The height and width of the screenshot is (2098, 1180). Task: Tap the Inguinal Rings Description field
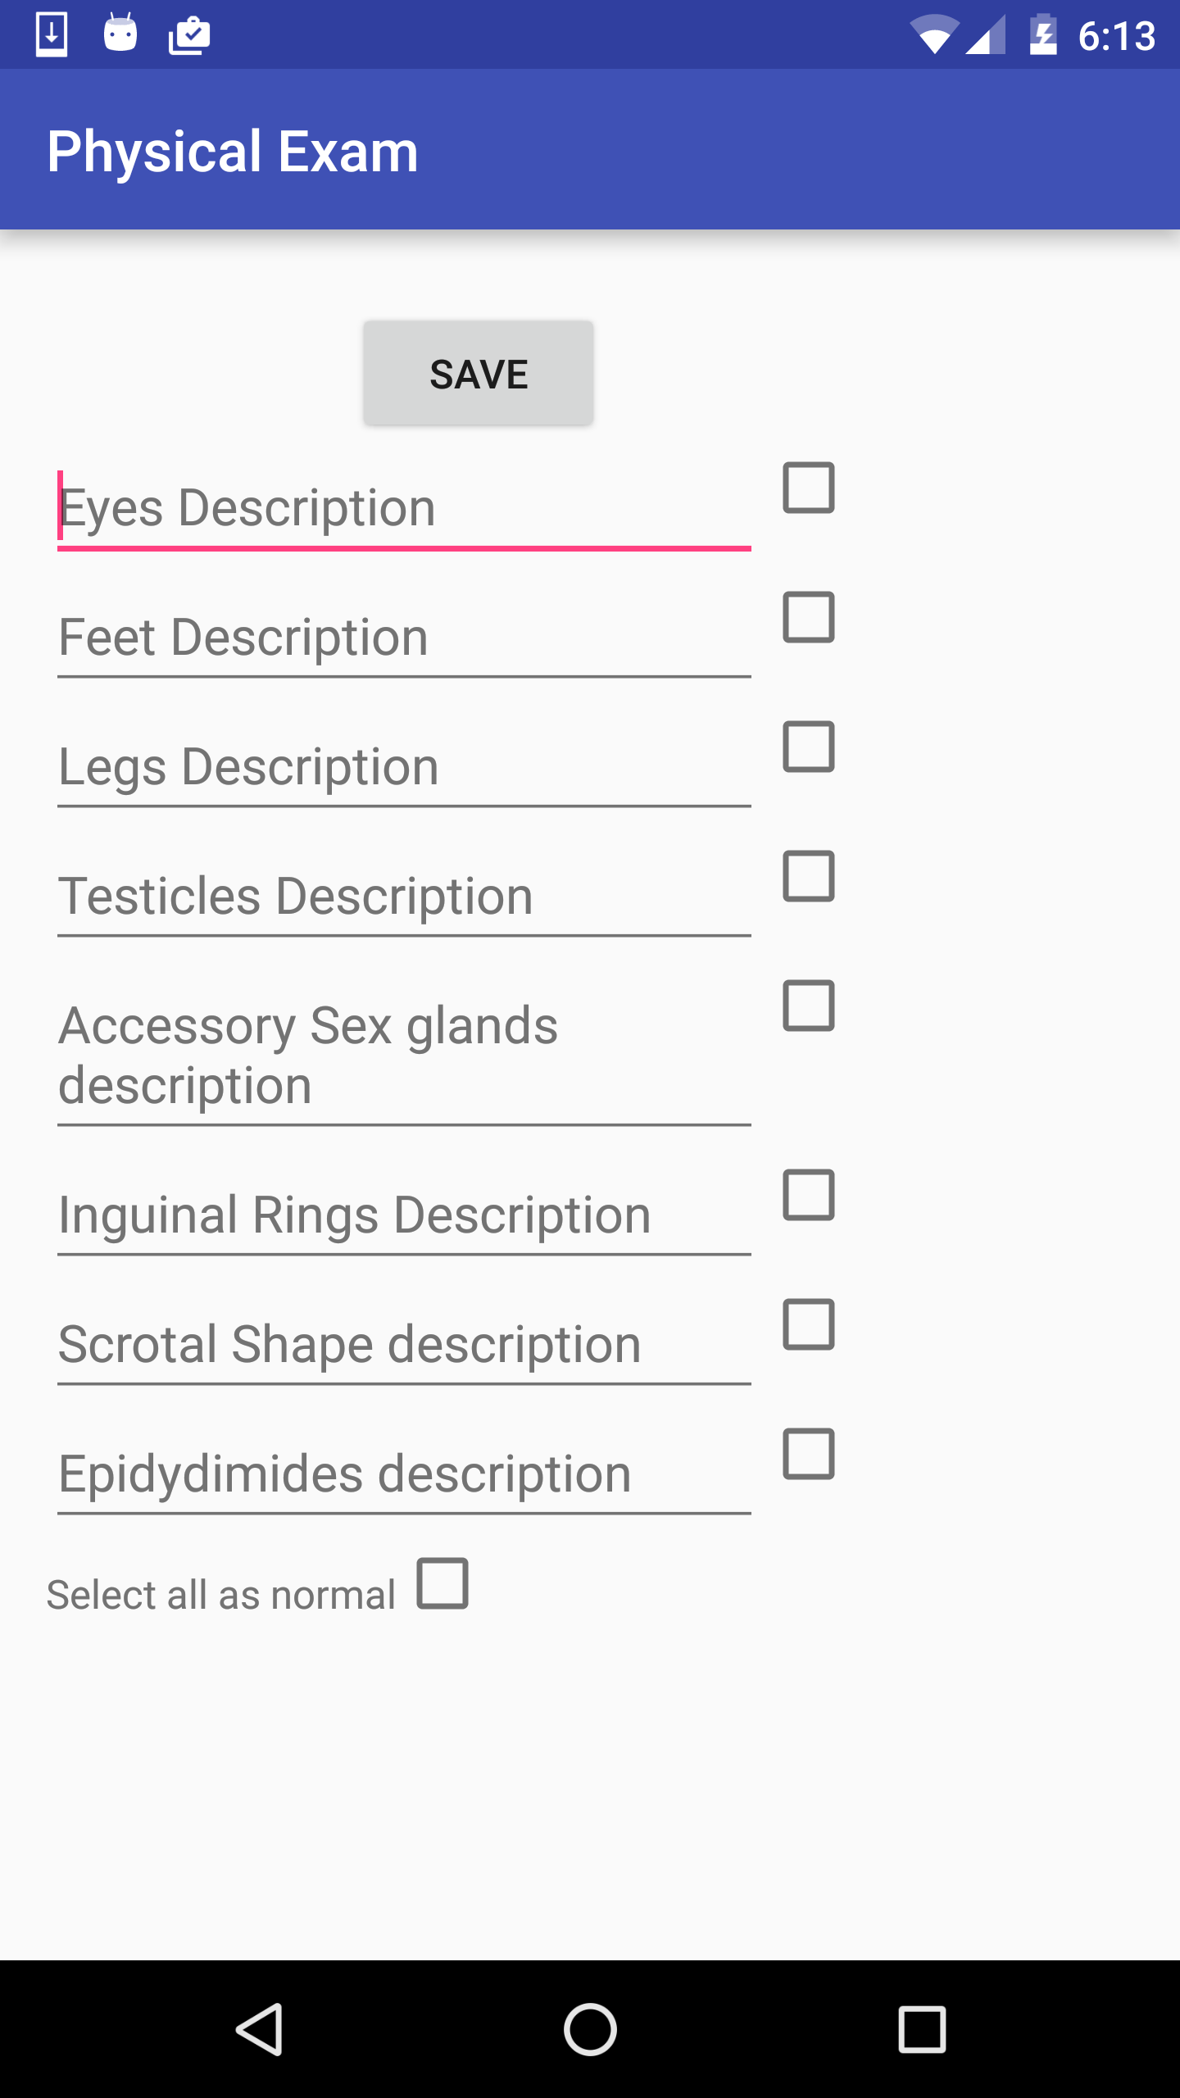point(404,1215)
